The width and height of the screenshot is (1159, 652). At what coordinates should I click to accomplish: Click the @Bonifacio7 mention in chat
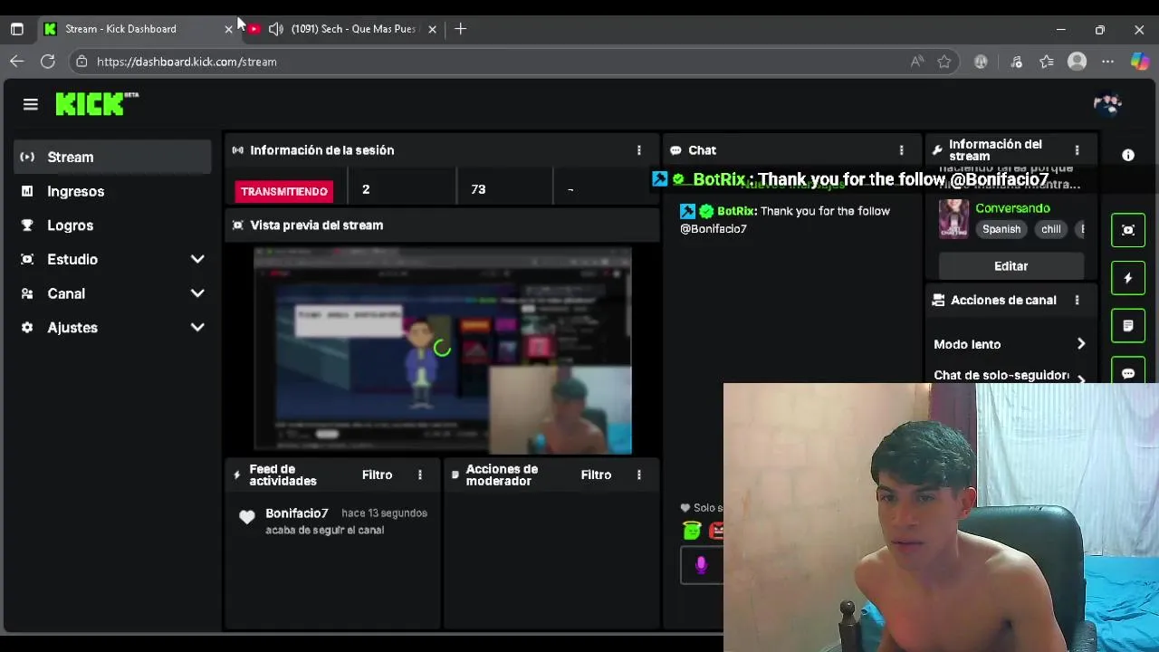tap(714, 229)
